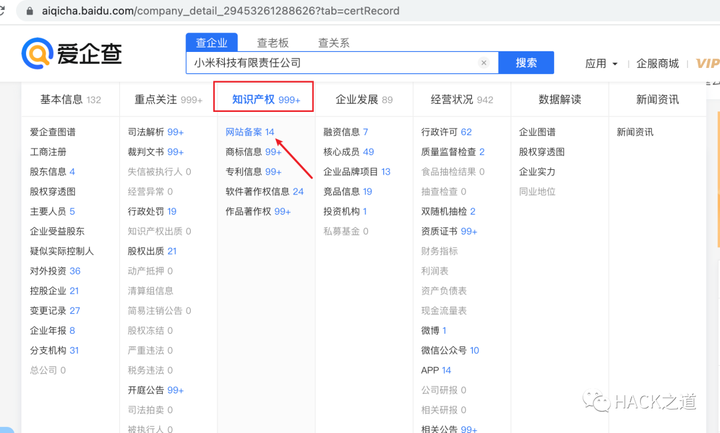Click the 搜索 button

(x=526, y=63)
